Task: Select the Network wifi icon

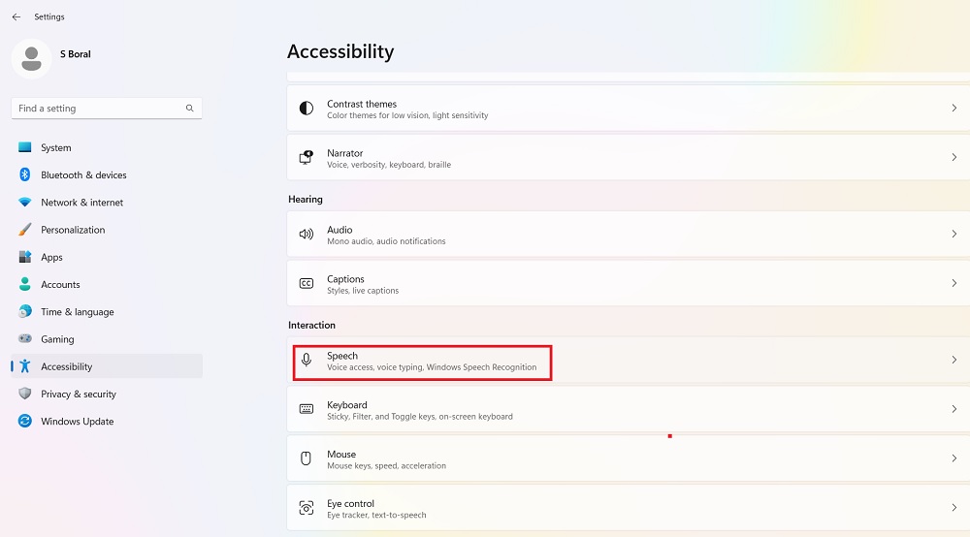Action: pos(25,202)
